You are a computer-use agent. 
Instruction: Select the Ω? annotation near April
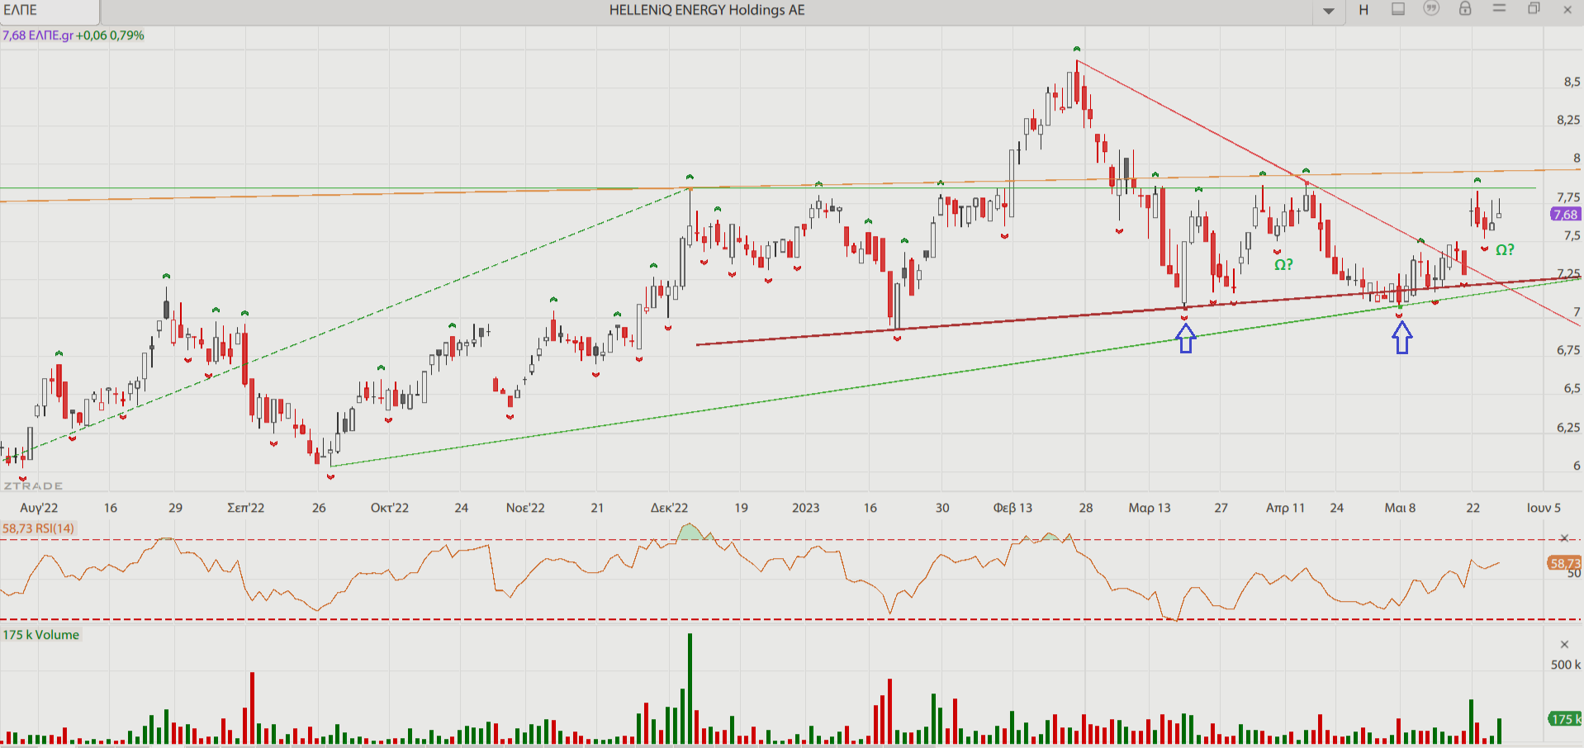1283,265
